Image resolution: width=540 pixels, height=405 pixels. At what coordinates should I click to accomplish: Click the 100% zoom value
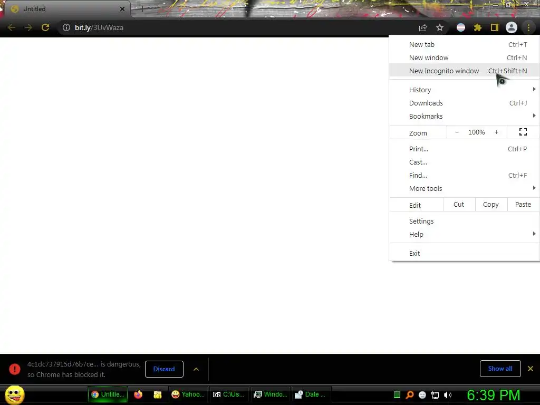coord(476,132)
